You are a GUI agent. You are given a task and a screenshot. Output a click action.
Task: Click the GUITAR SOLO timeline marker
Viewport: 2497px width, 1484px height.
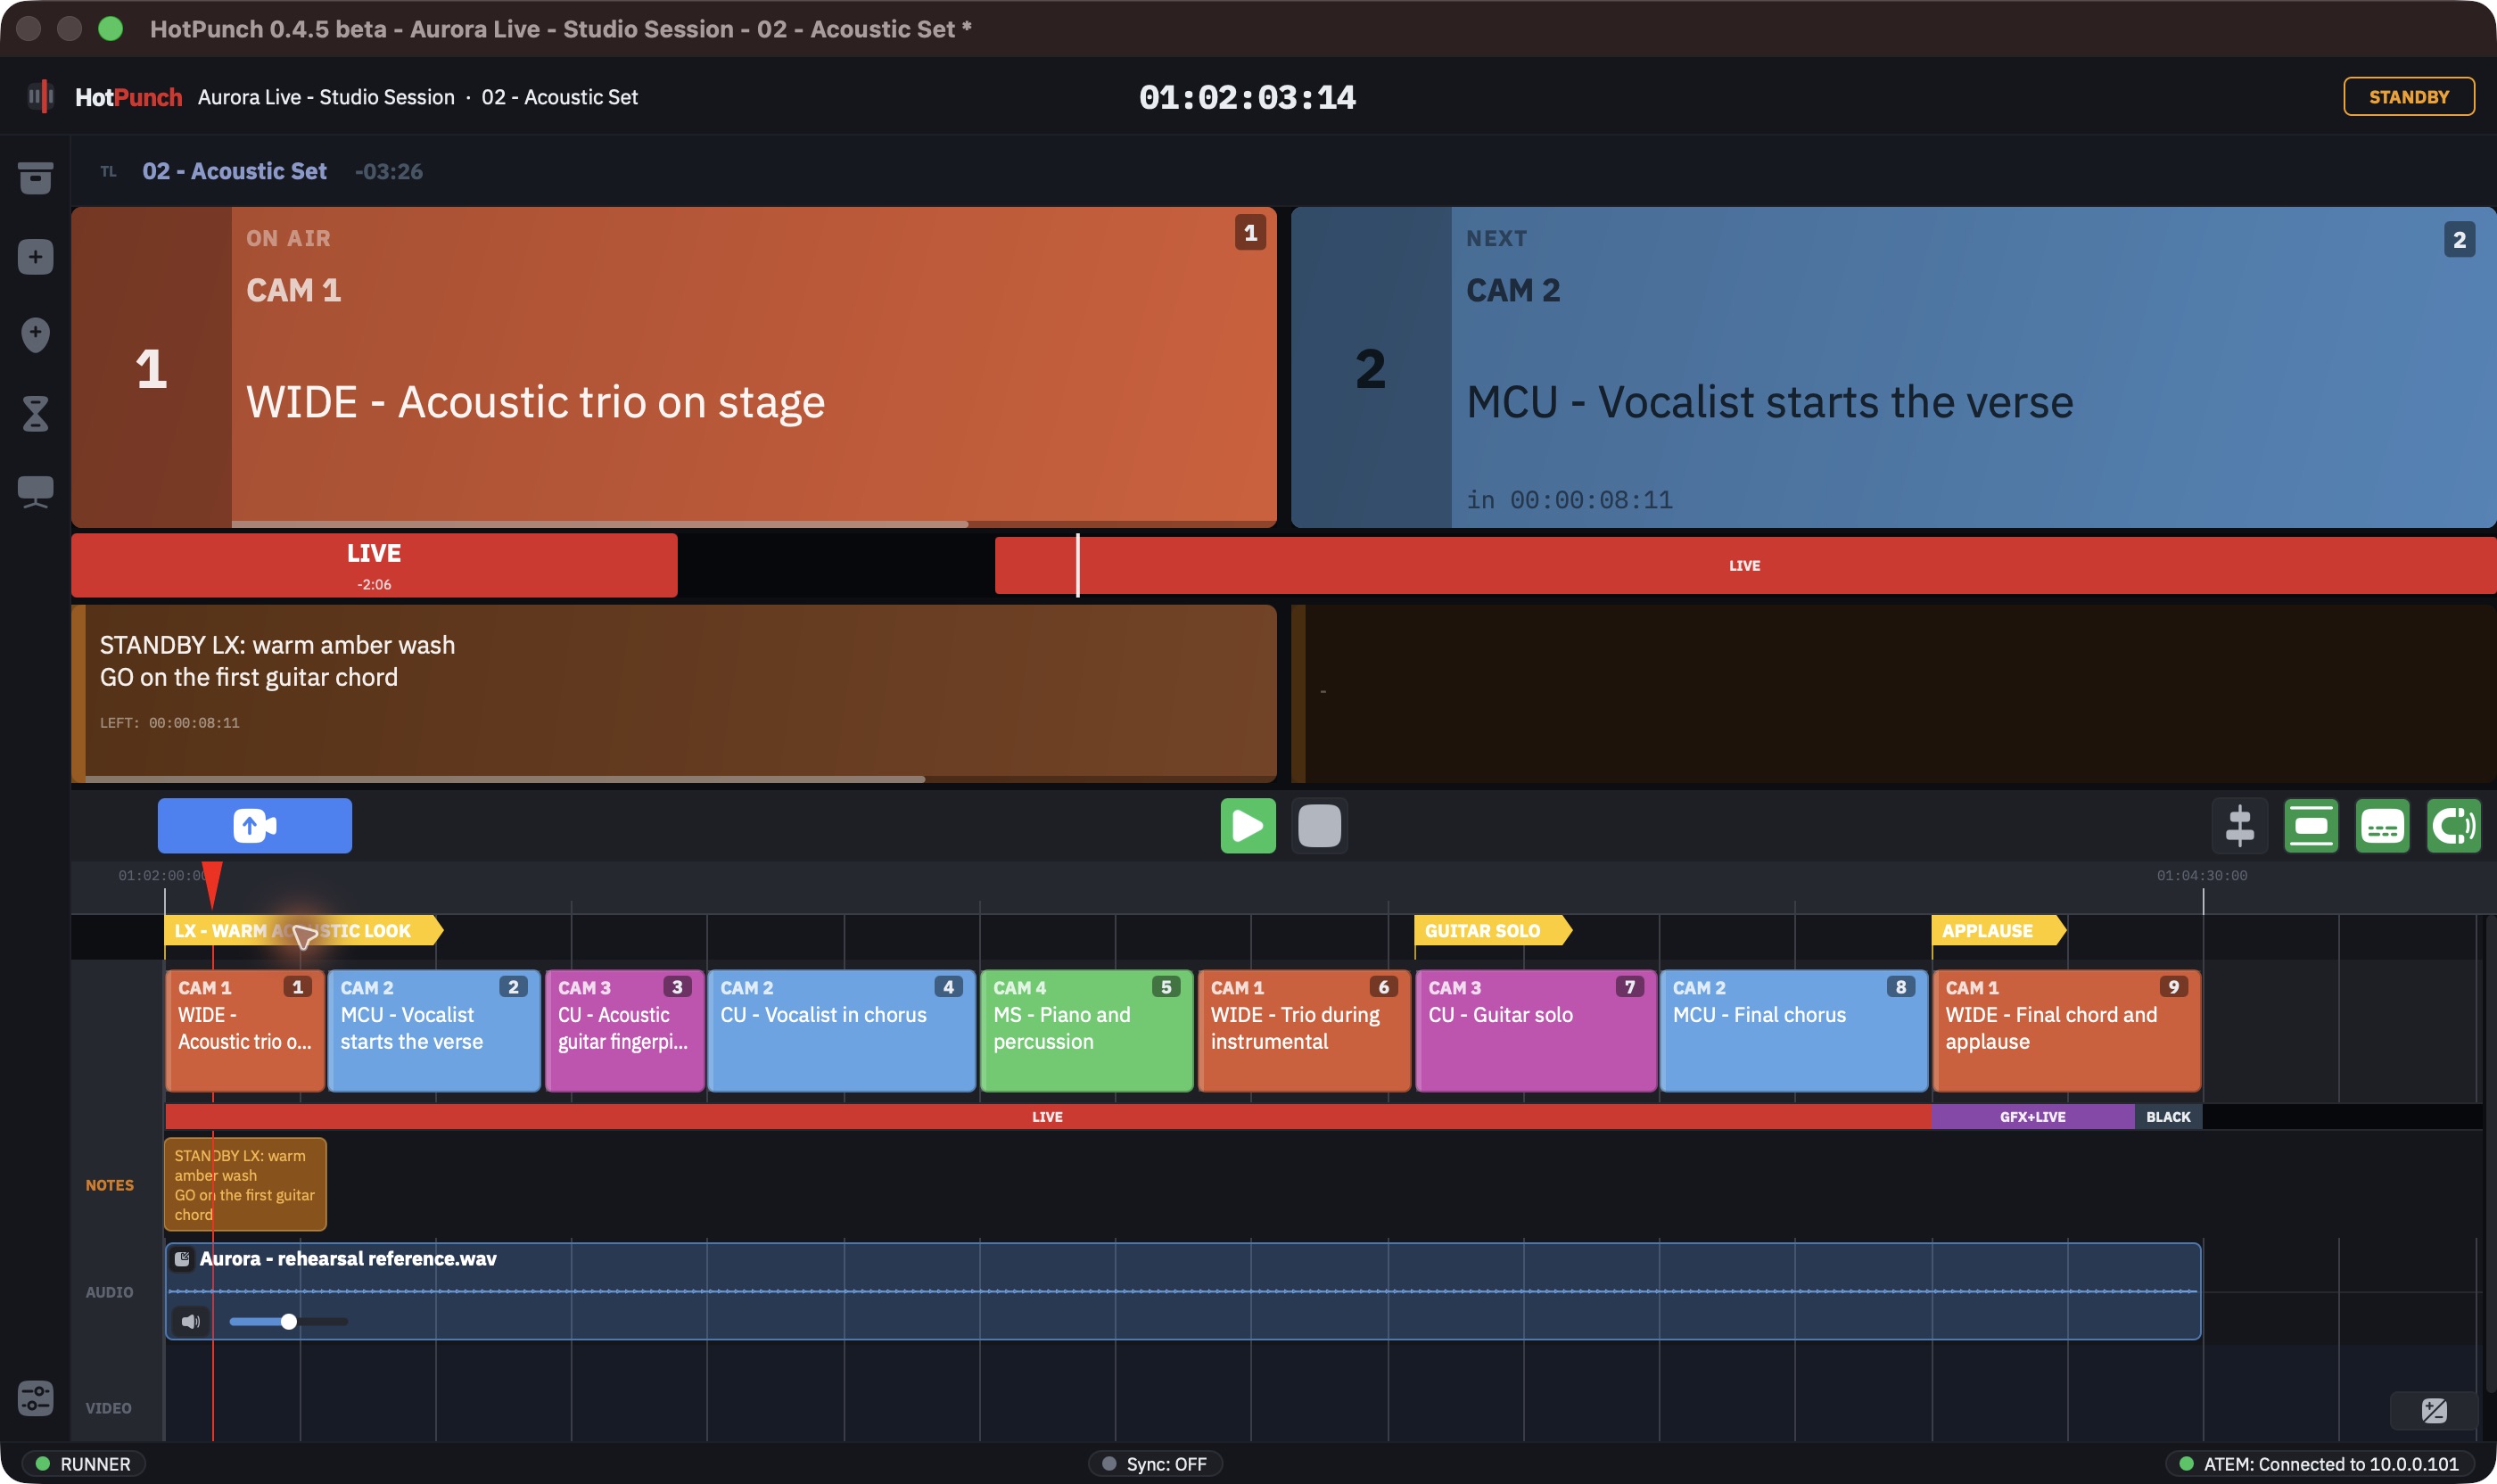click(1492, 931)
